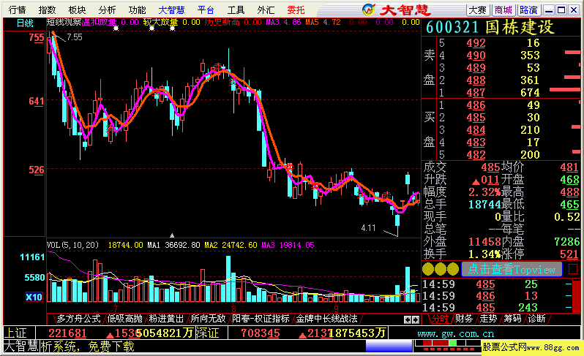Click the stock title 600321 国栋建设
This screenshot has width=584, height=356.
(490, 27)
